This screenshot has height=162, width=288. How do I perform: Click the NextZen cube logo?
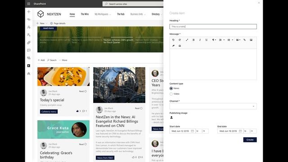tap(40, 14)
